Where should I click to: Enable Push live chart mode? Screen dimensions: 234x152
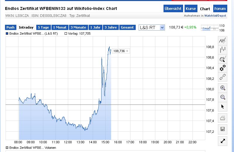(11, 27)
